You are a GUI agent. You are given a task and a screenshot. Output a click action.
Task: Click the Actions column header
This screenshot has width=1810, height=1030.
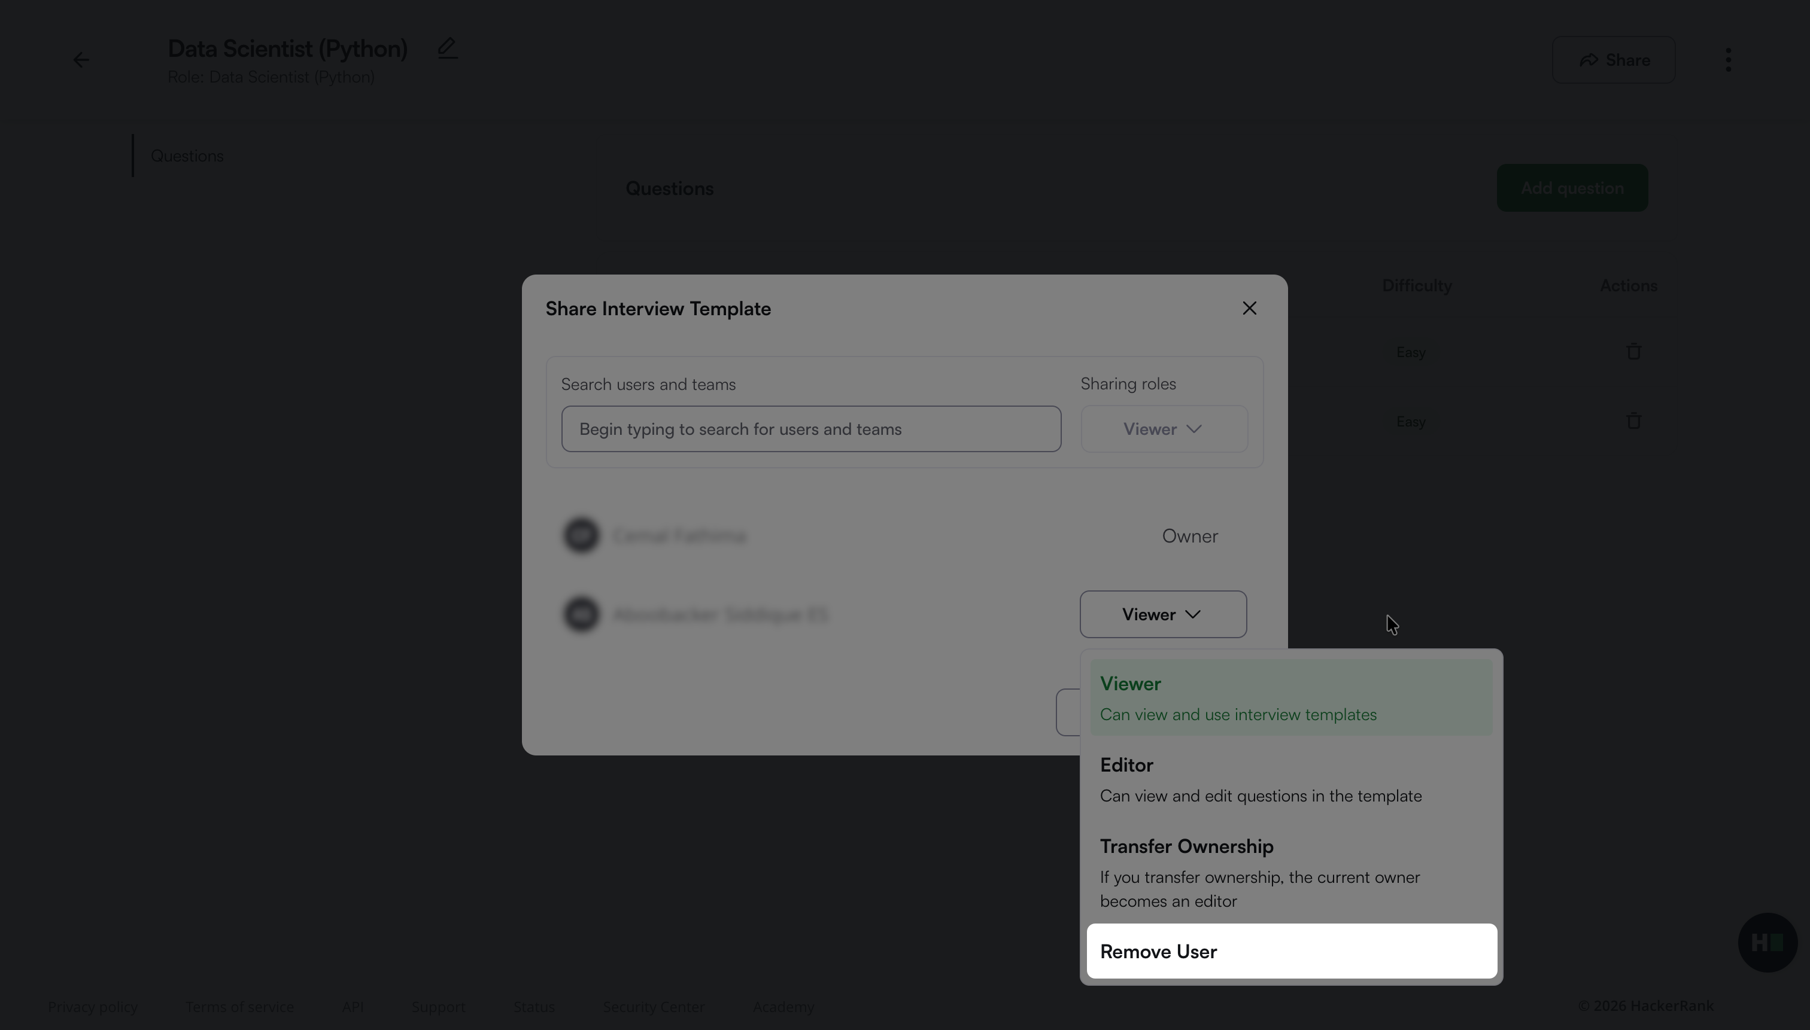1628,286
